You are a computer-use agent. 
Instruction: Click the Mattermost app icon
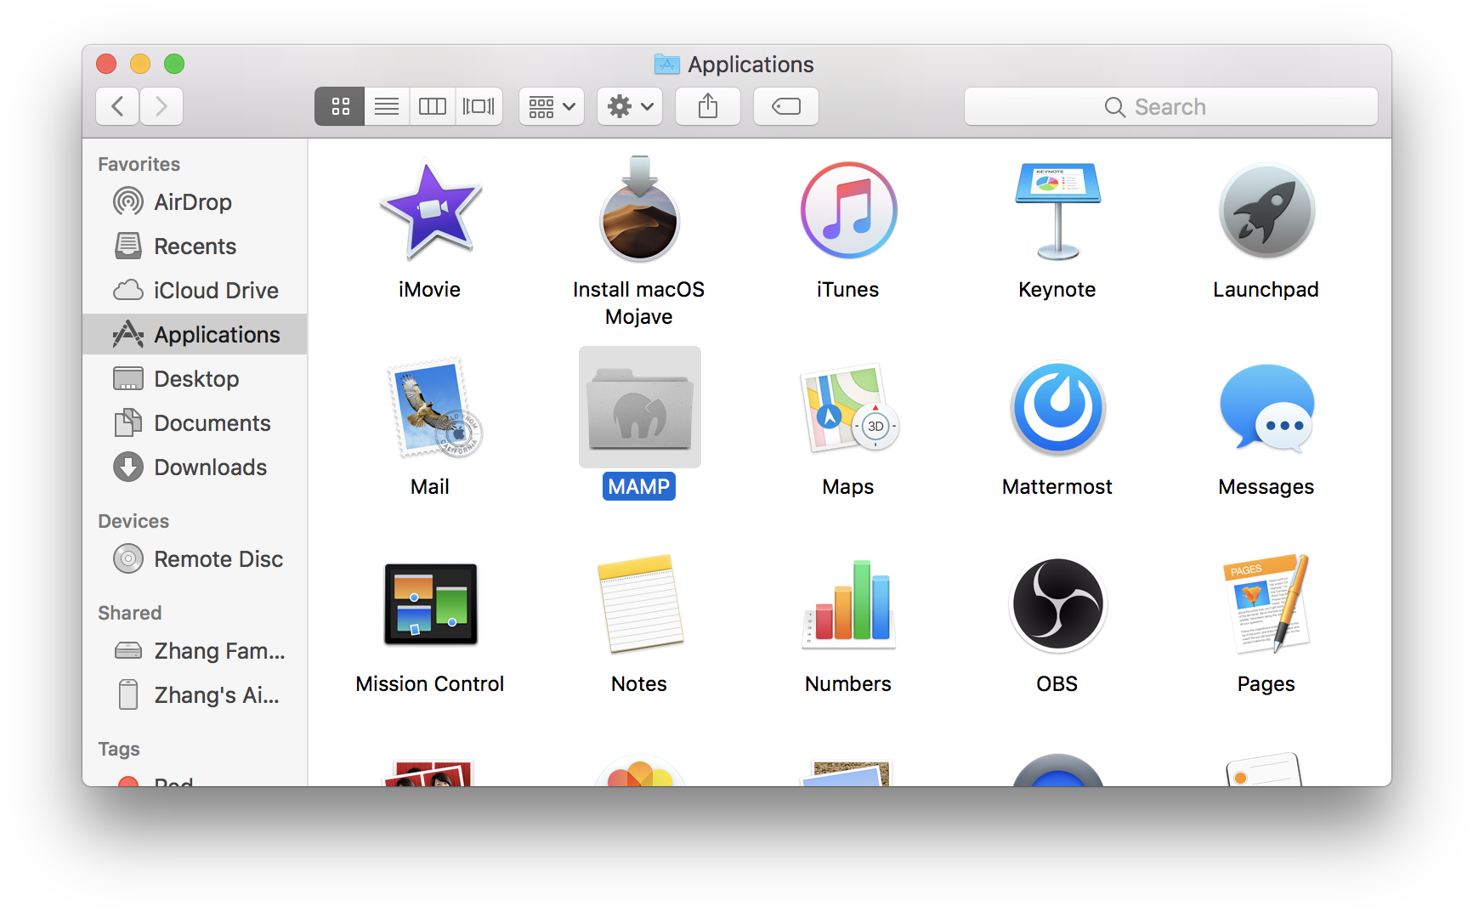(x=1057, y=408)
